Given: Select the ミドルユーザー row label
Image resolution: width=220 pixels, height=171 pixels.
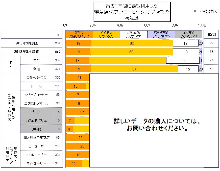Looking at the screenshot, I should tap(36, 155).
